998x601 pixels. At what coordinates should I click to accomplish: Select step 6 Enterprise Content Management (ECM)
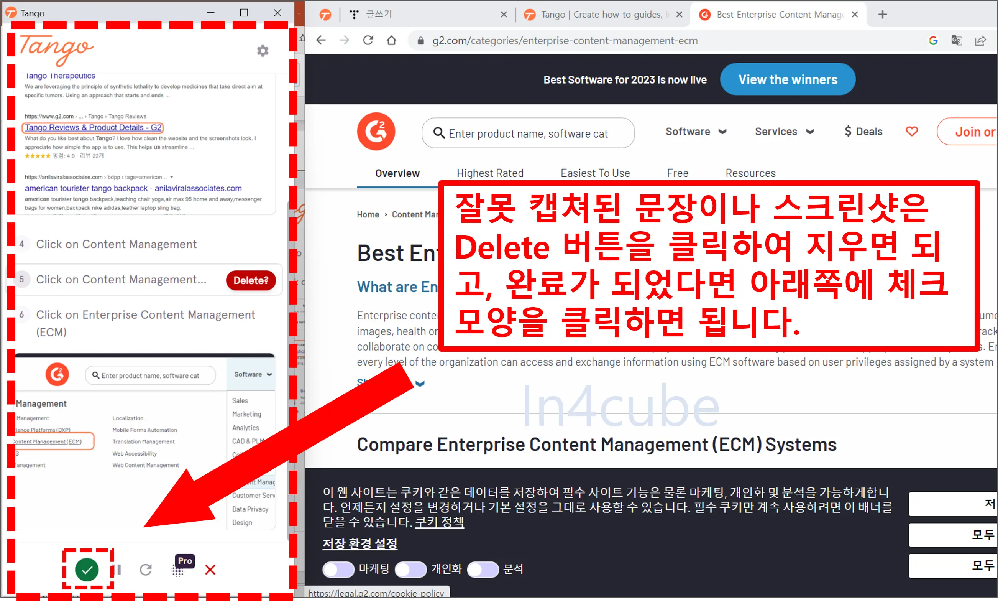145,323
